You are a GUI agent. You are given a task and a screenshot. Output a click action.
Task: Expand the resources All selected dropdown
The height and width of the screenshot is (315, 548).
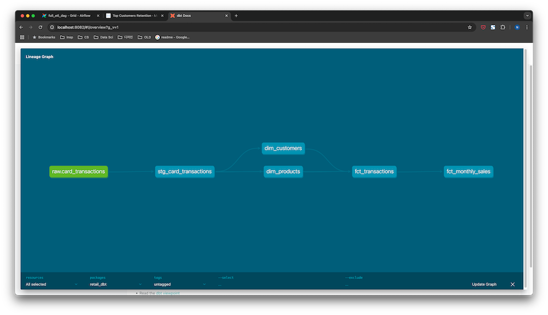point(52,284)
